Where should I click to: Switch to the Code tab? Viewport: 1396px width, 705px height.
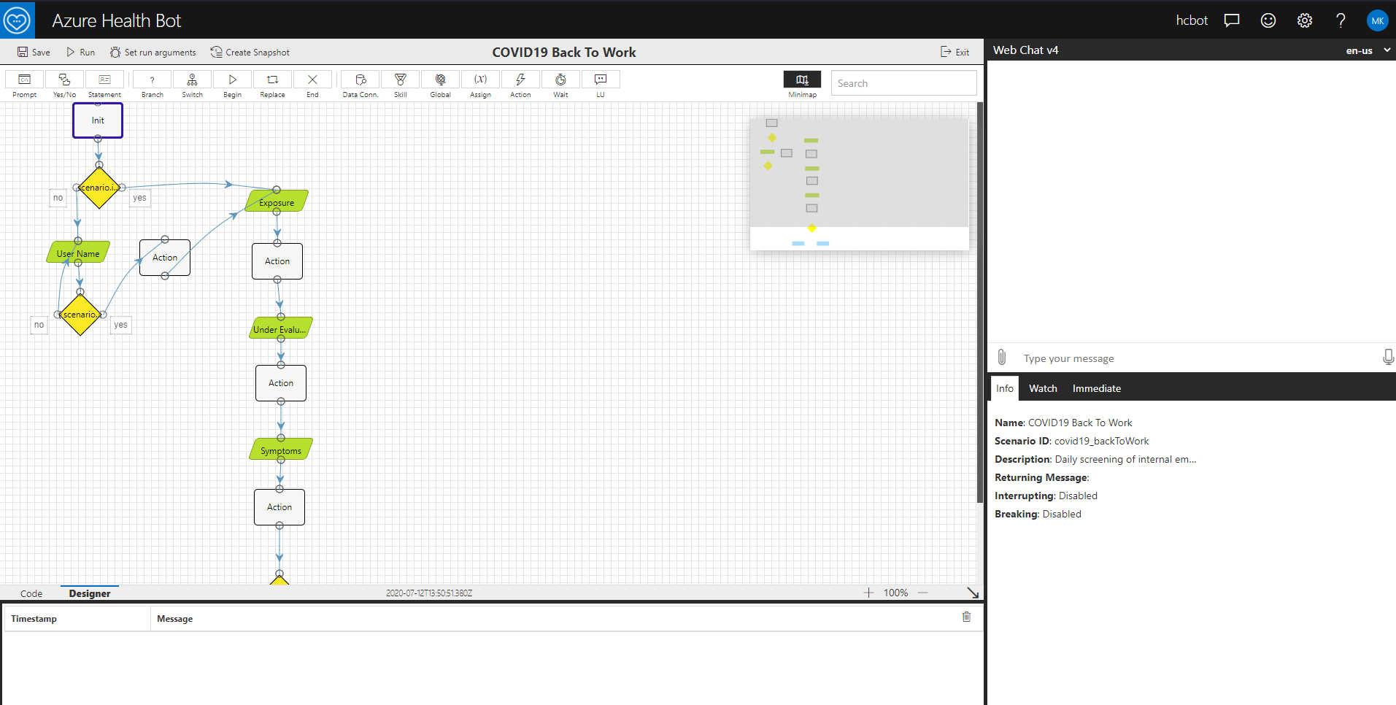click(31, 593)
